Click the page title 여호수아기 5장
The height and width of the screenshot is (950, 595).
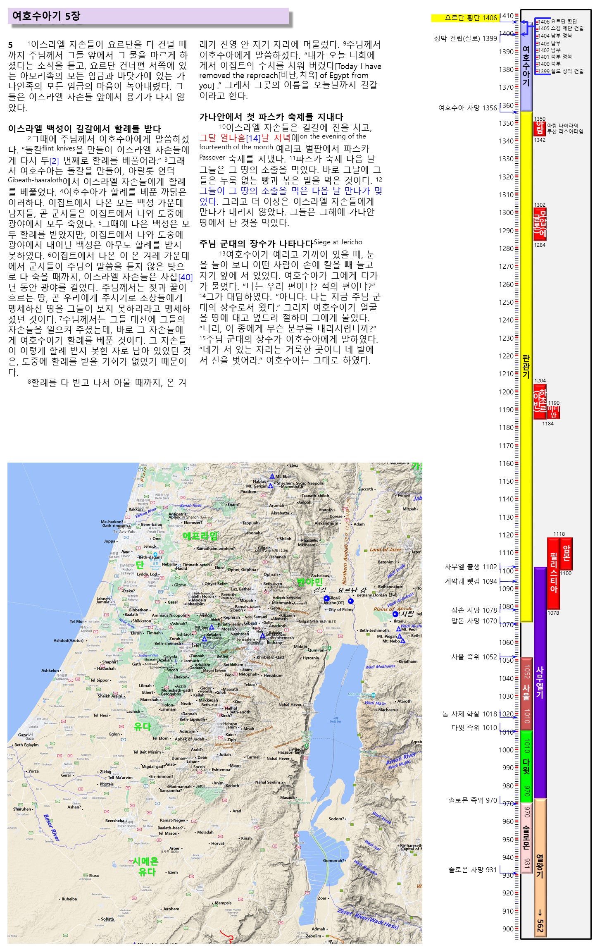[46, 16]
